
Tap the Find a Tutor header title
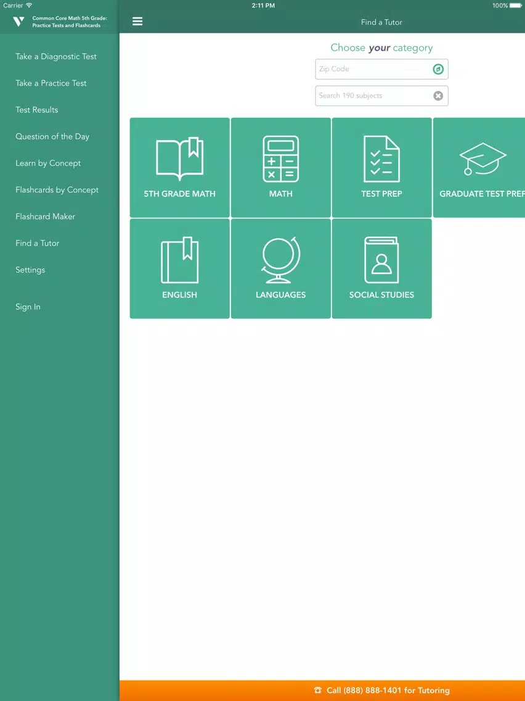(x=381, y=22)
